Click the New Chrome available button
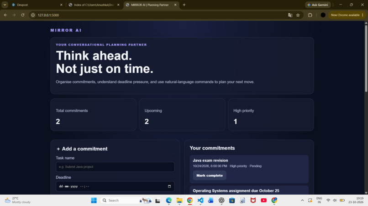368x206 pixels. pyautogui.click(x=345, y=15)
